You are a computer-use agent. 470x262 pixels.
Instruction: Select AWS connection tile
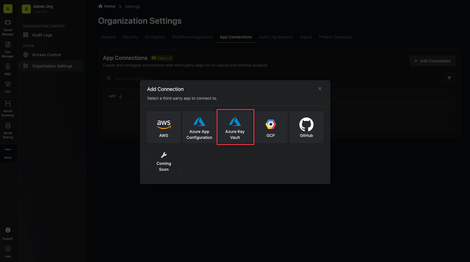tap(164, 127)
